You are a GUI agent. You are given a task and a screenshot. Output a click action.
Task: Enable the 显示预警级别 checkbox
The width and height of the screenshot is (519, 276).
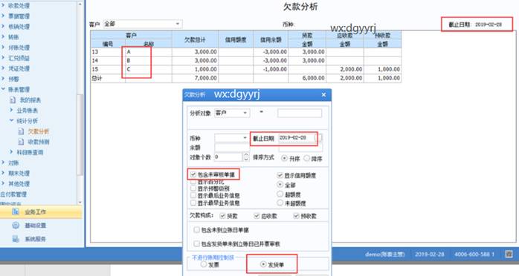pos(193,188)
